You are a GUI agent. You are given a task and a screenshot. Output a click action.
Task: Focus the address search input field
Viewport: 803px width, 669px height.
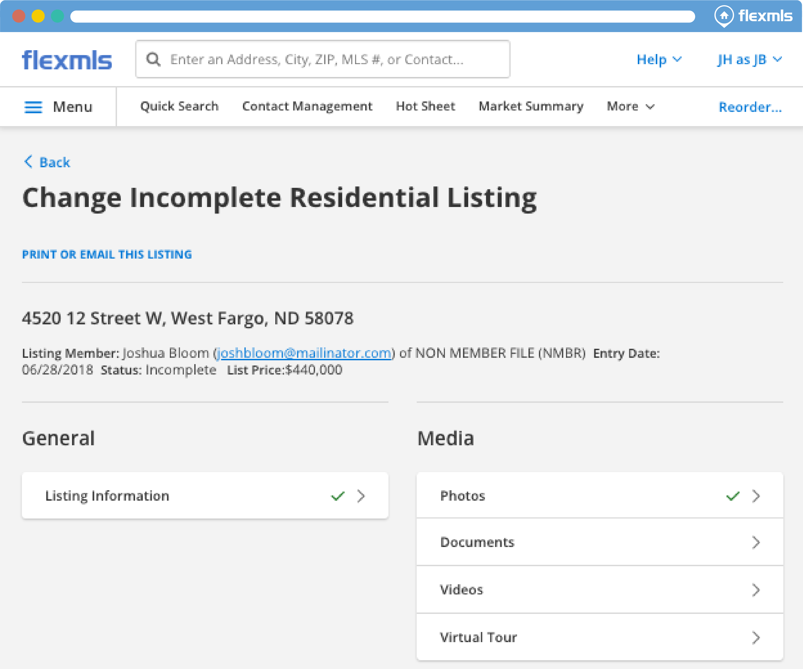click(x=329, y=59)
